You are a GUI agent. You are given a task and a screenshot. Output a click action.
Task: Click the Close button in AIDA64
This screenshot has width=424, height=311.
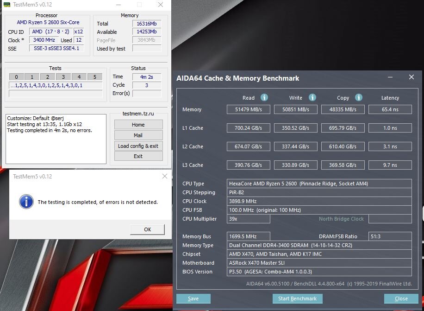(401, 298)
